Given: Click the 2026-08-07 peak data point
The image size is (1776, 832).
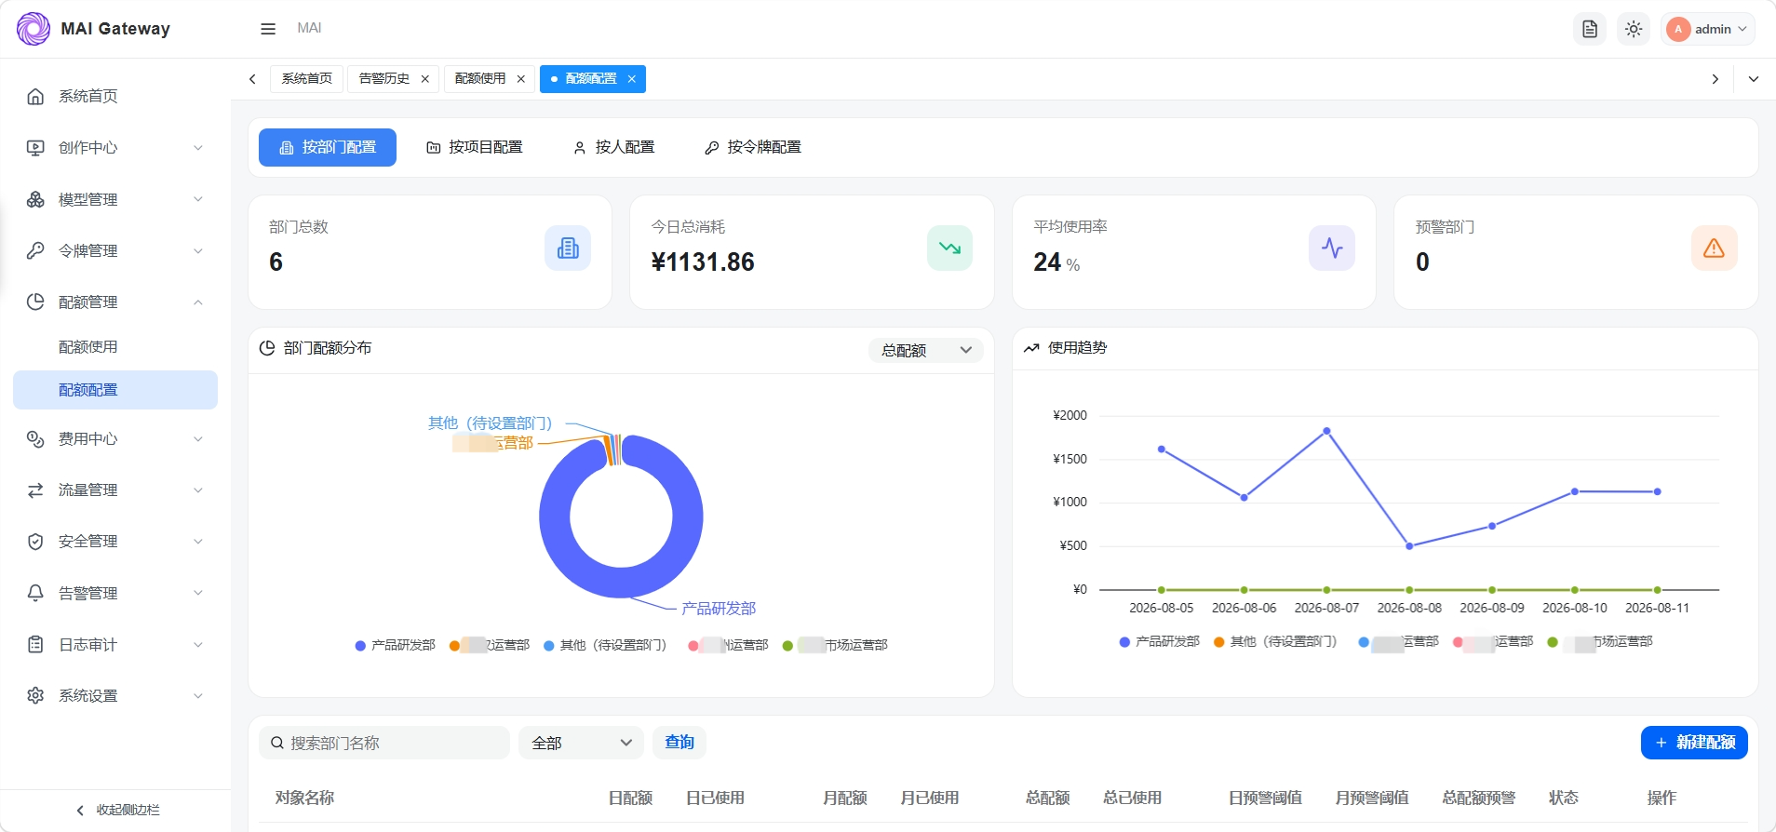Looking at the screenshot, I should [x=1326, y=431].
